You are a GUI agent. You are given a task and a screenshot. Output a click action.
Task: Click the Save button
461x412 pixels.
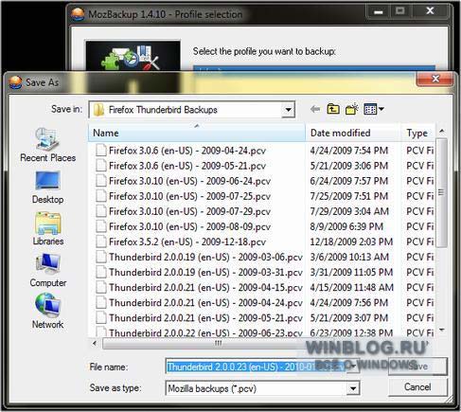417,367
